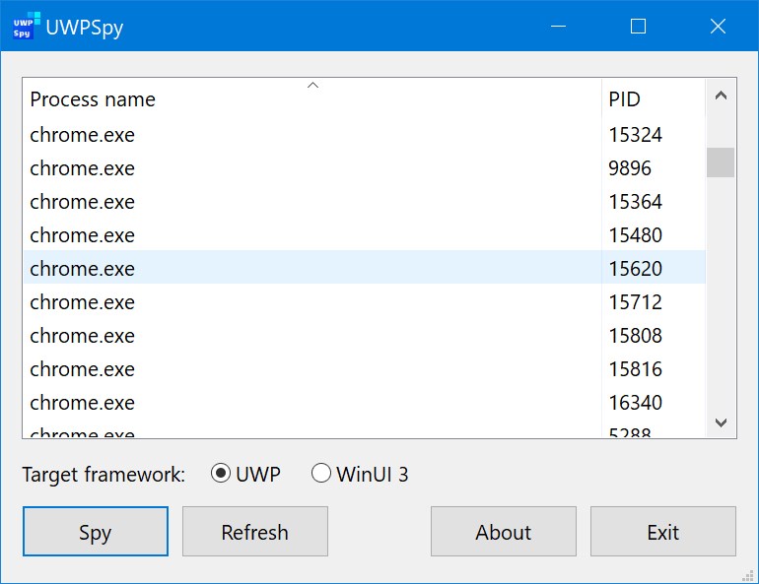Click the UWPSpy app icon in title bar

tap(27, 27)
